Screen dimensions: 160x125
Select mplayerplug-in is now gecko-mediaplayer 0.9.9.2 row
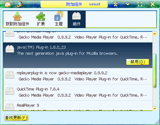tap(78, 76)
